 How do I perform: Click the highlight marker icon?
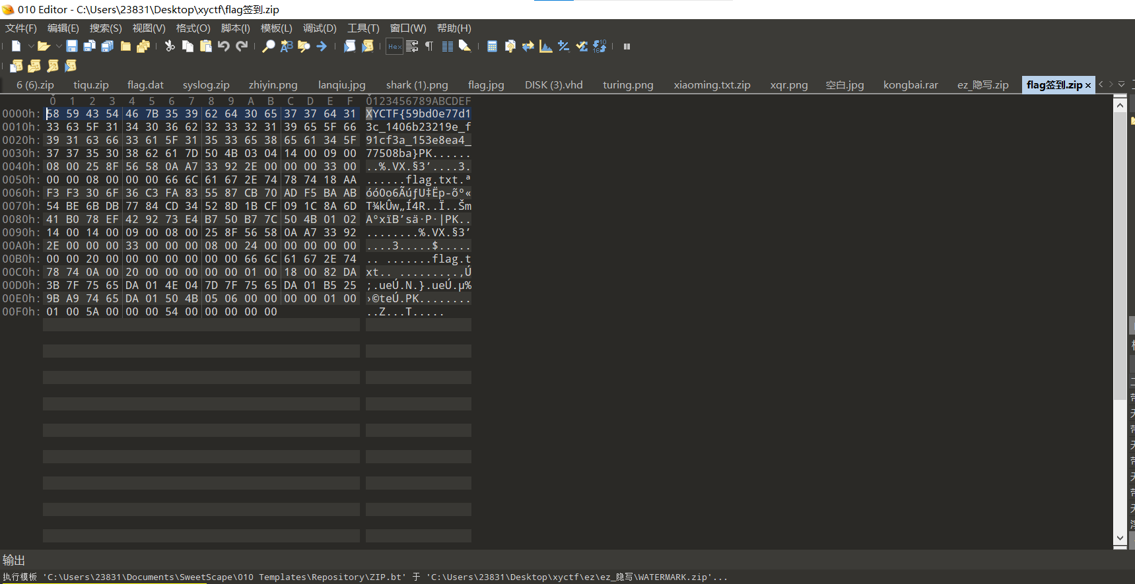[x=465, y=46]
